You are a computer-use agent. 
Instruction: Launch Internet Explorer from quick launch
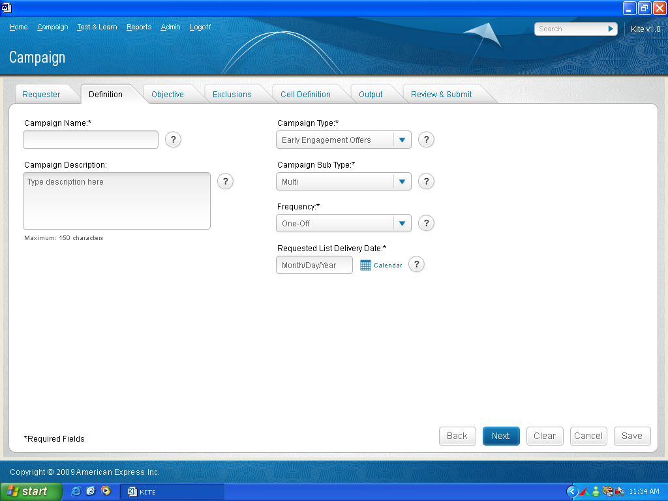76,491
